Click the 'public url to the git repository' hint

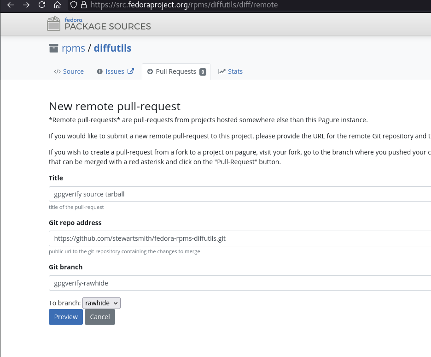[124, 251]
